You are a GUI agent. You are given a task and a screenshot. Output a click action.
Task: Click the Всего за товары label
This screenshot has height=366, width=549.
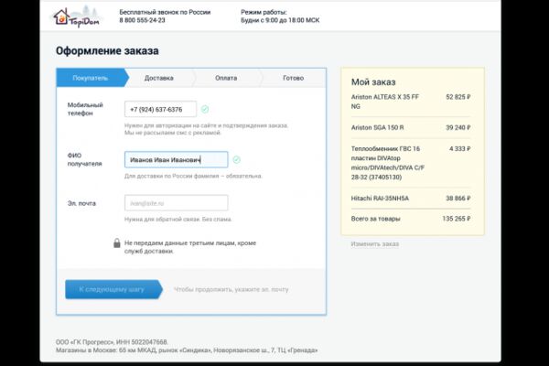tap(376, 219)
